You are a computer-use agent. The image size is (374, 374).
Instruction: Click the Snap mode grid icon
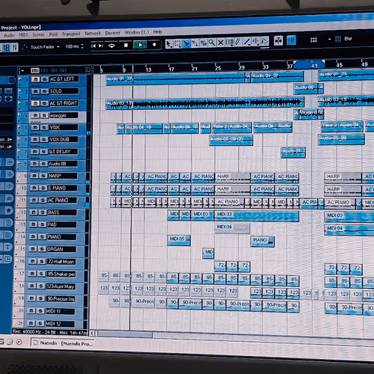point(313,40)
